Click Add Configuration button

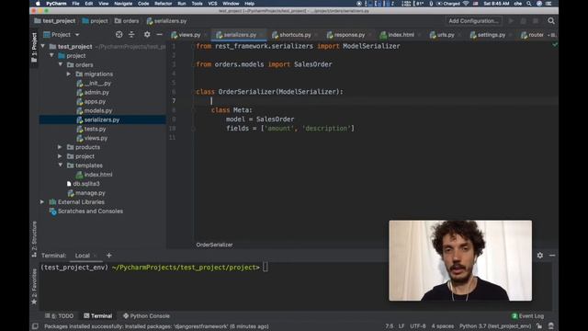[x=473, y=21]
